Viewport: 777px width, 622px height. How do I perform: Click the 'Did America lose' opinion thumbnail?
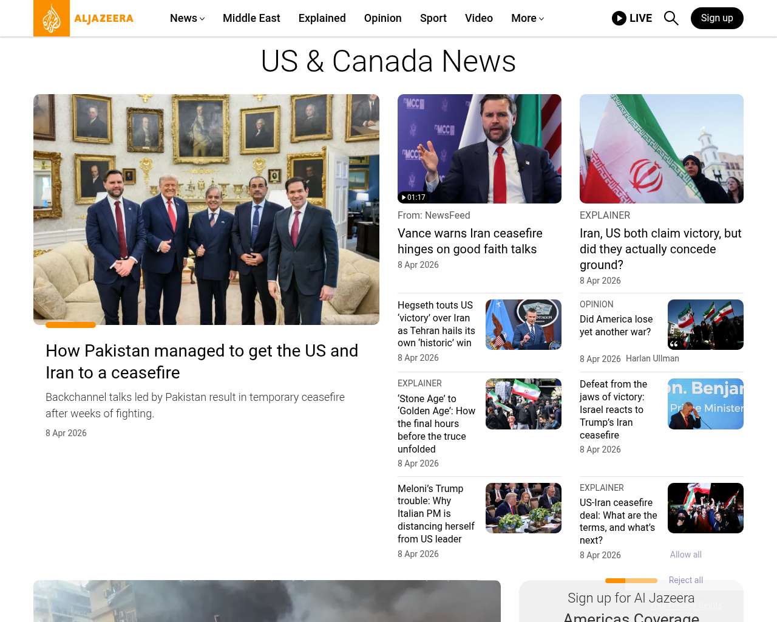(705, 324)
